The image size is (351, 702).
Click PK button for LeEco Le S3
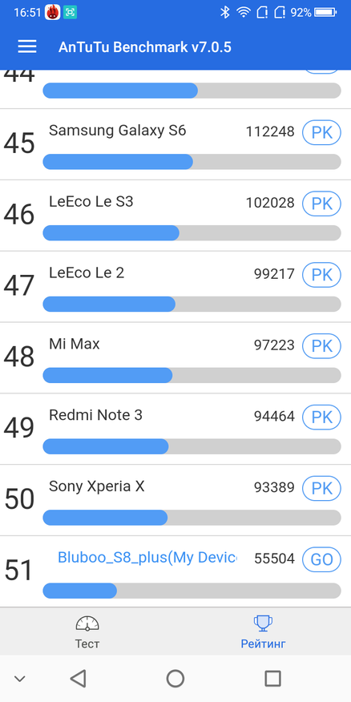click(322, 204)
